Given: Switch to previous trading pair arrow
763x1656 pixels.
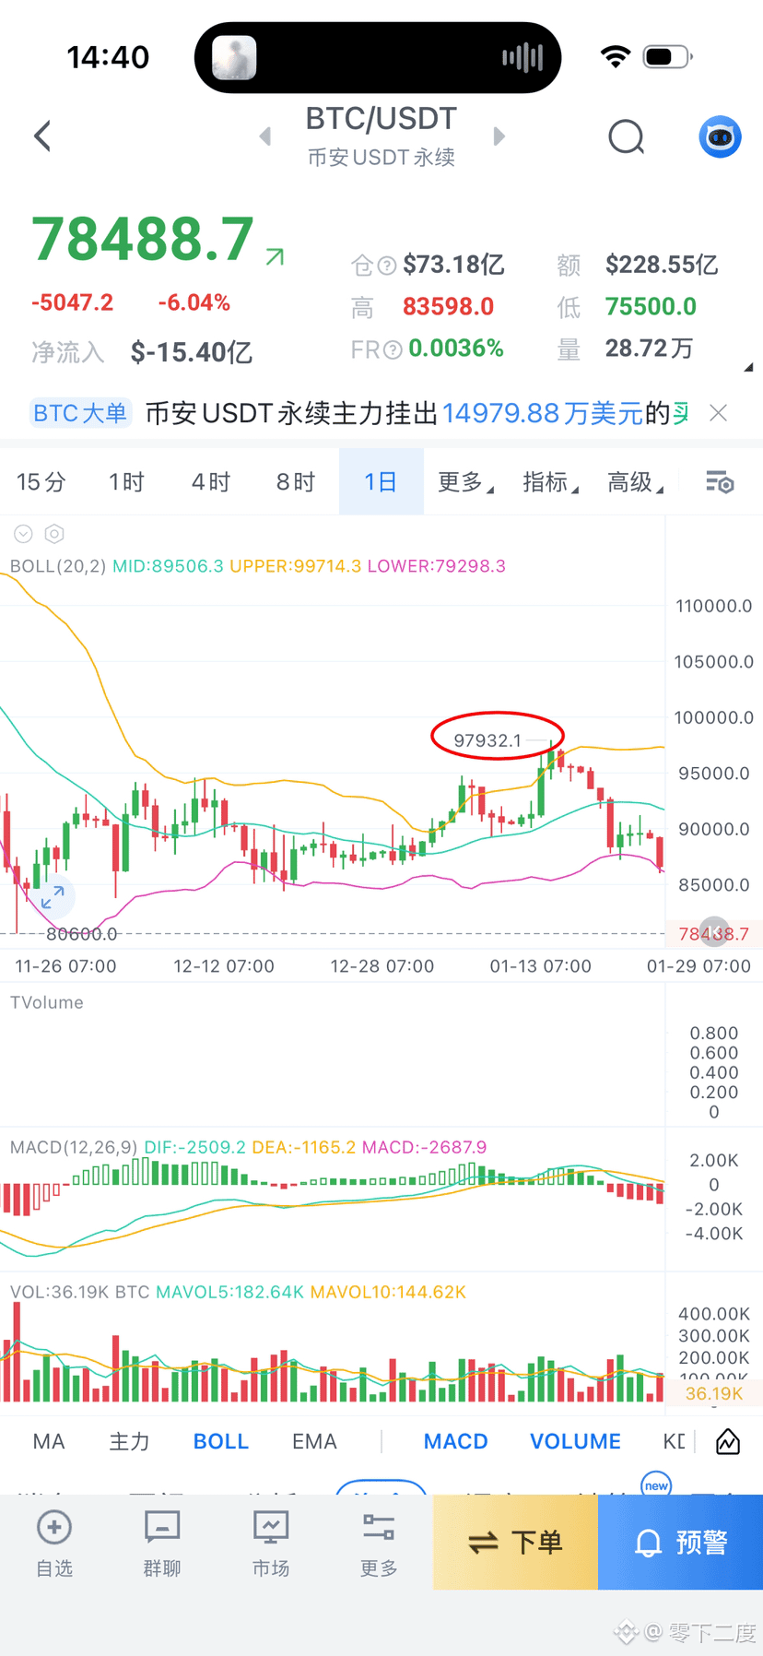Looking at the screenshot, I should click(x=265, y=136).
